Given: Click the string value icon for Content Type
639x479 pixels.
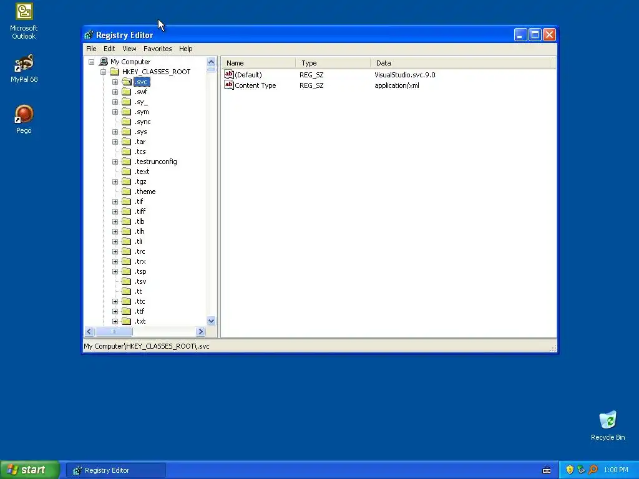Looking at the screenshot, I should [229, 85].
